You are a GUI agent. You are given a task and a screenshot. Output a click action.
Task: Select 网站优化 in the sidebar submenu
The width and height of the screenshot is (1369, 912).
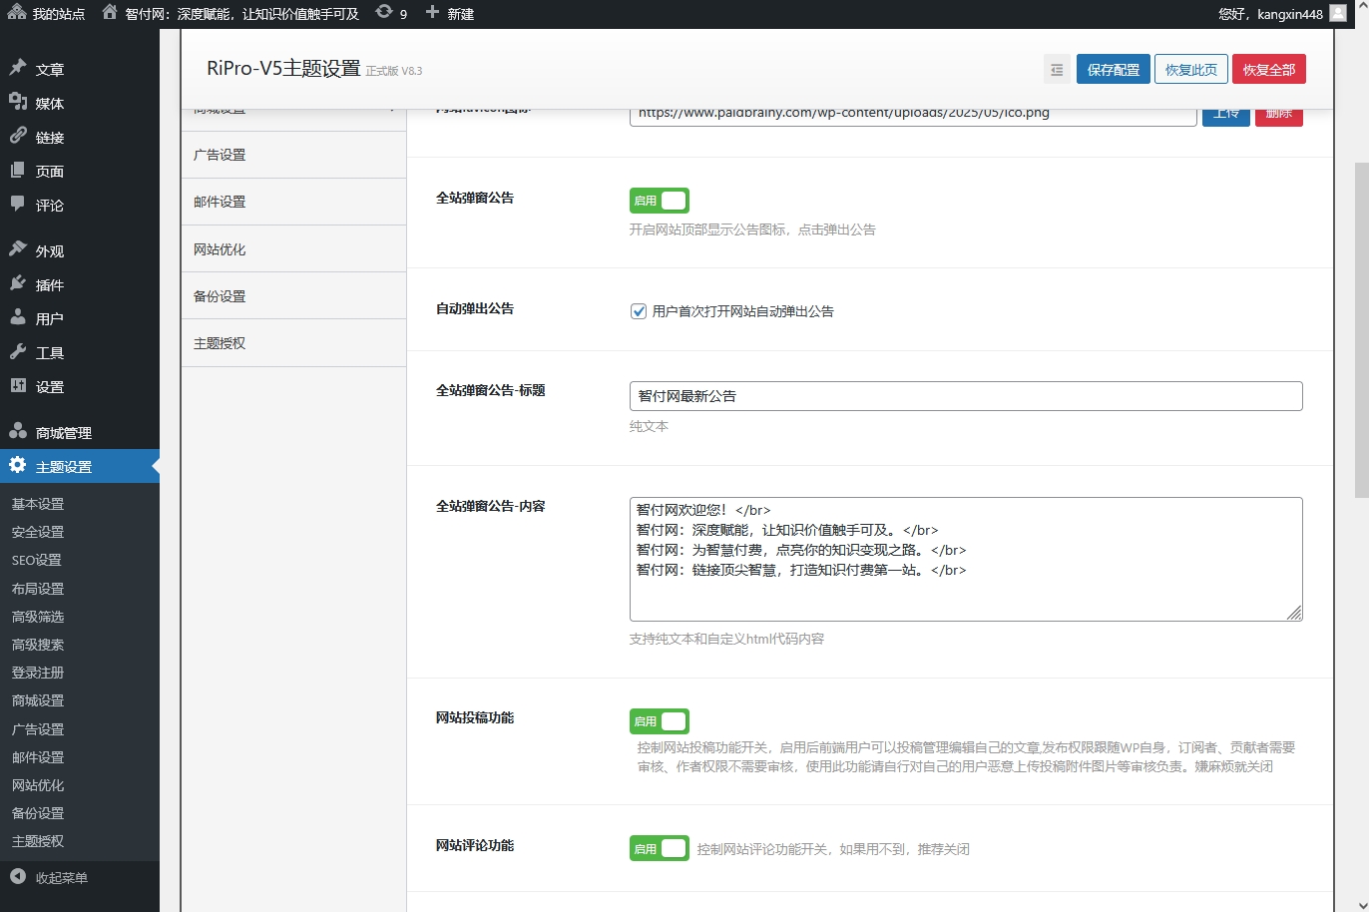pyautogui.click(x=38, y=785)
